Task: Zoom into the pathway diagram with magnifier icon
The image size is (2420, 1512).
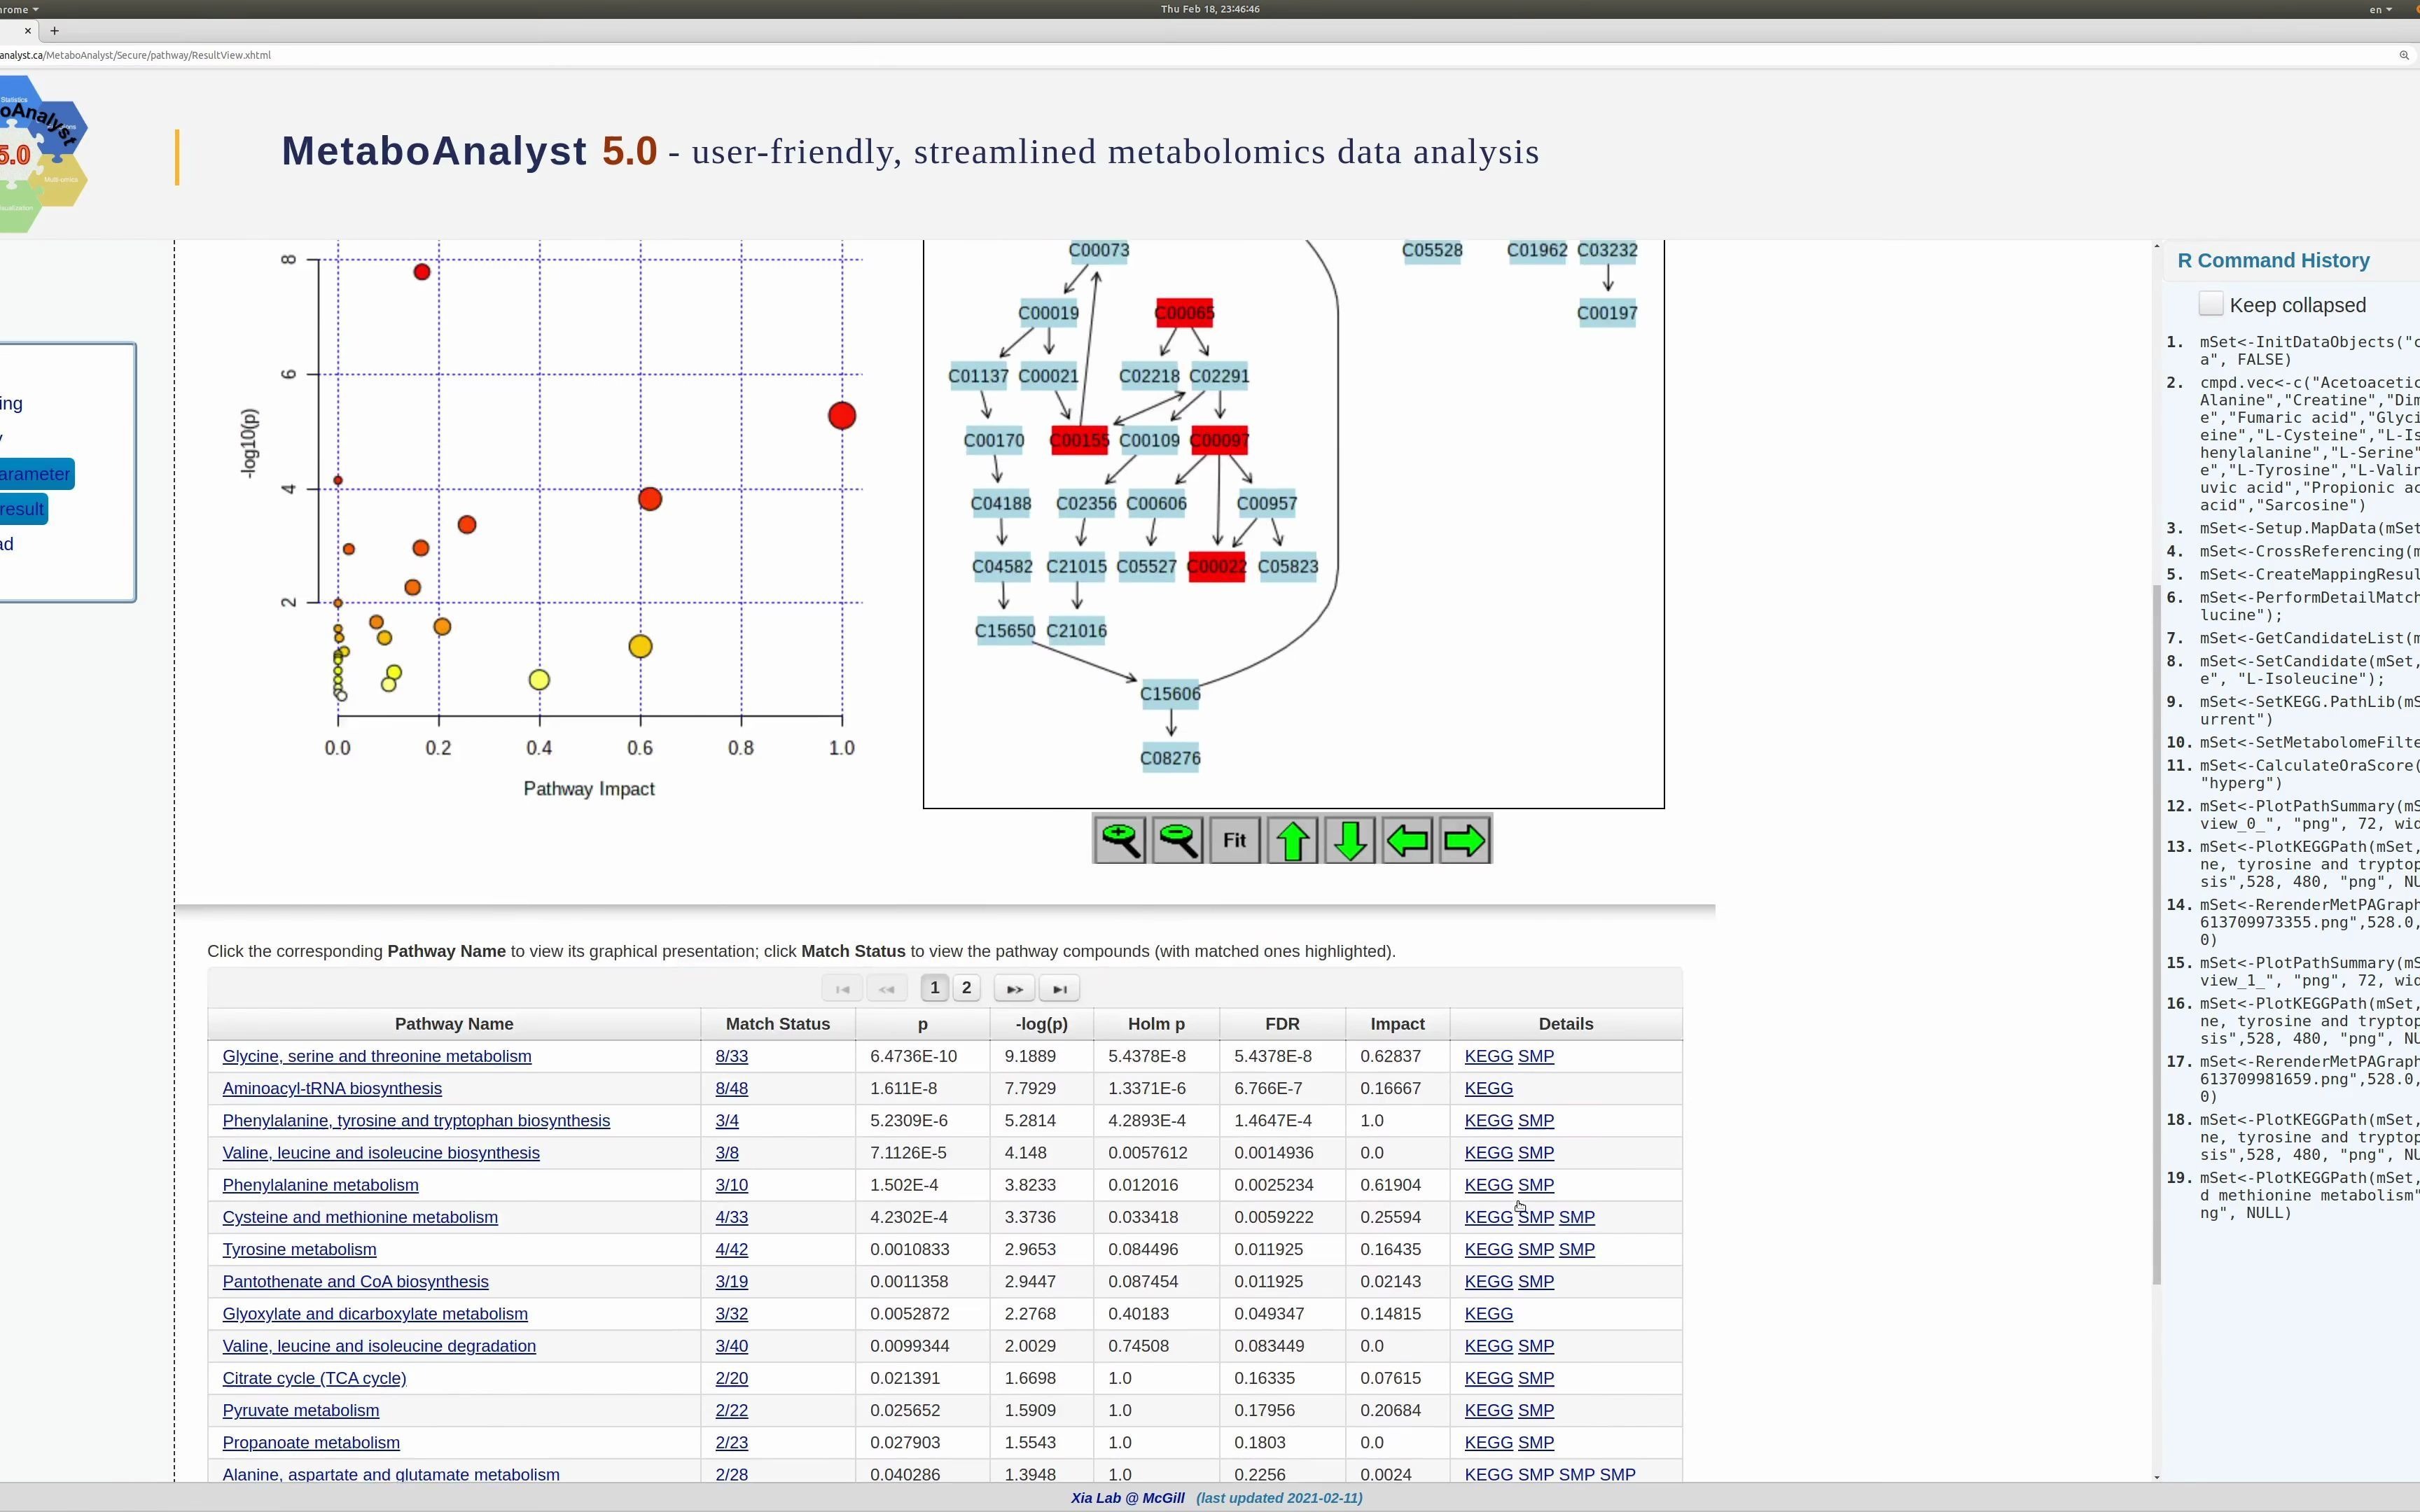Action: pyautogui.click(x=1121, y=839)
